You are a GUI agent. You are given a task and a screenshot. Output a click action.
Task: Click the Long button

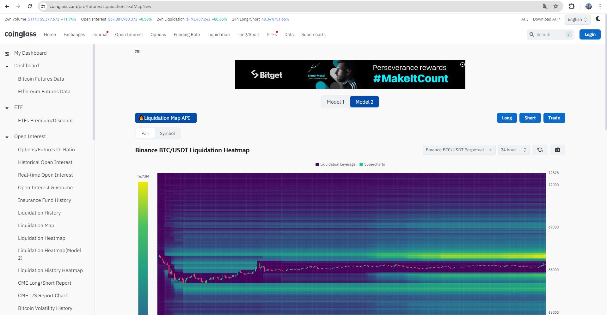(507, 118)
